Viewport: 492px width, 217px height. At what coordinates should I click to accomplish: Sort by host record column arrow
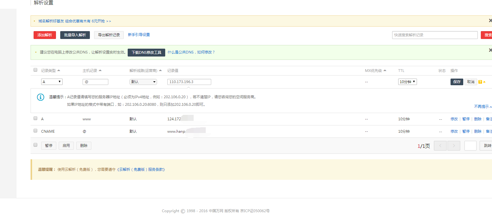click(100, 70)
